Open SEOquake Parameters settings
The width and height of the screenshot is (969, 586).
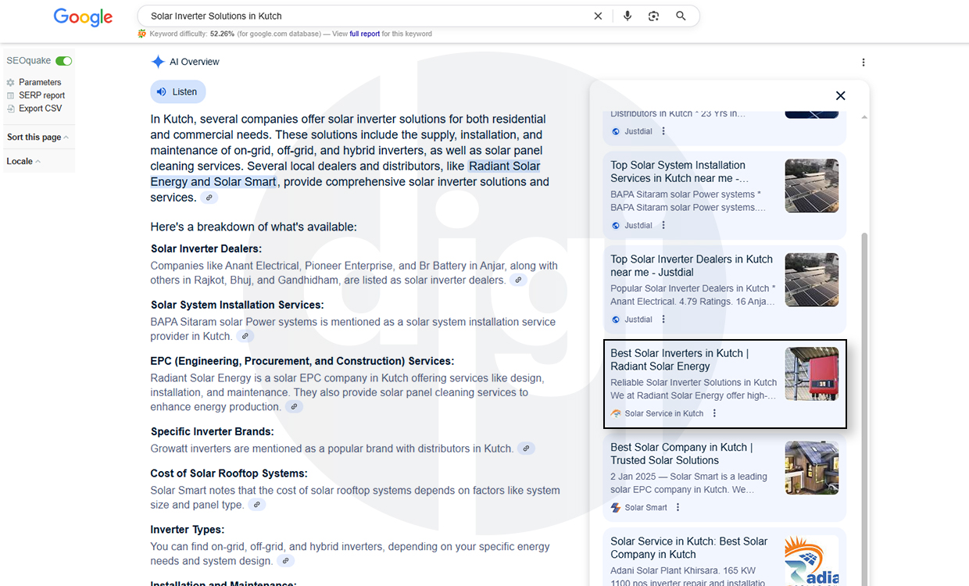pos(39,82)
